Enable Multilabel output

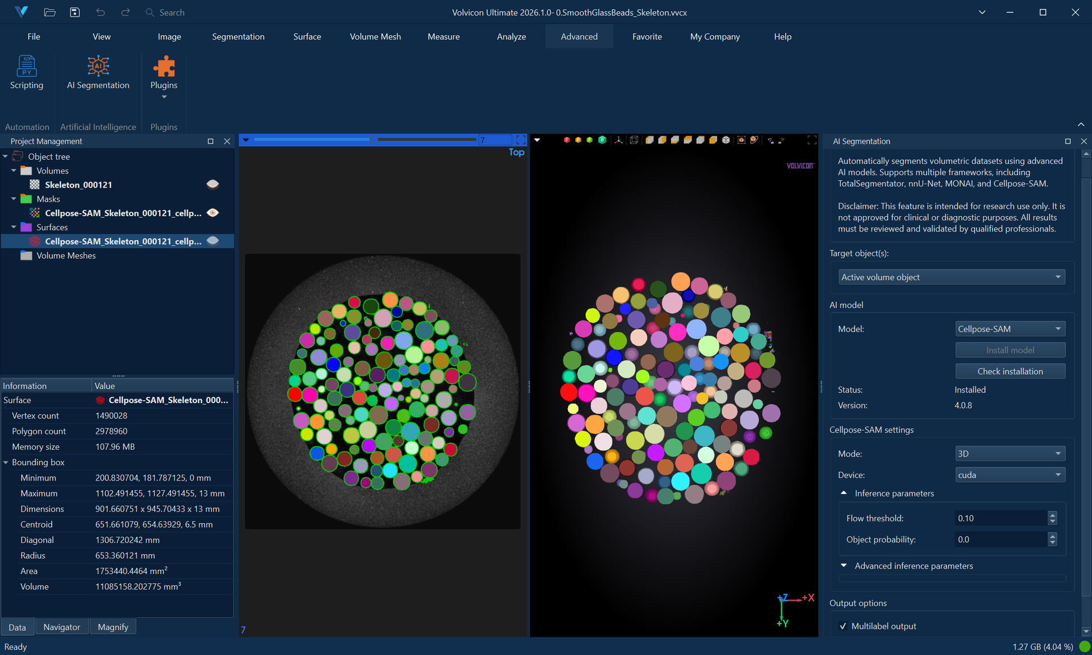pos(843,626)
